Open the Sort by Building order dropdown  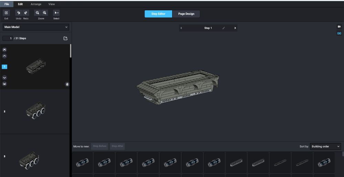[325, 146]
